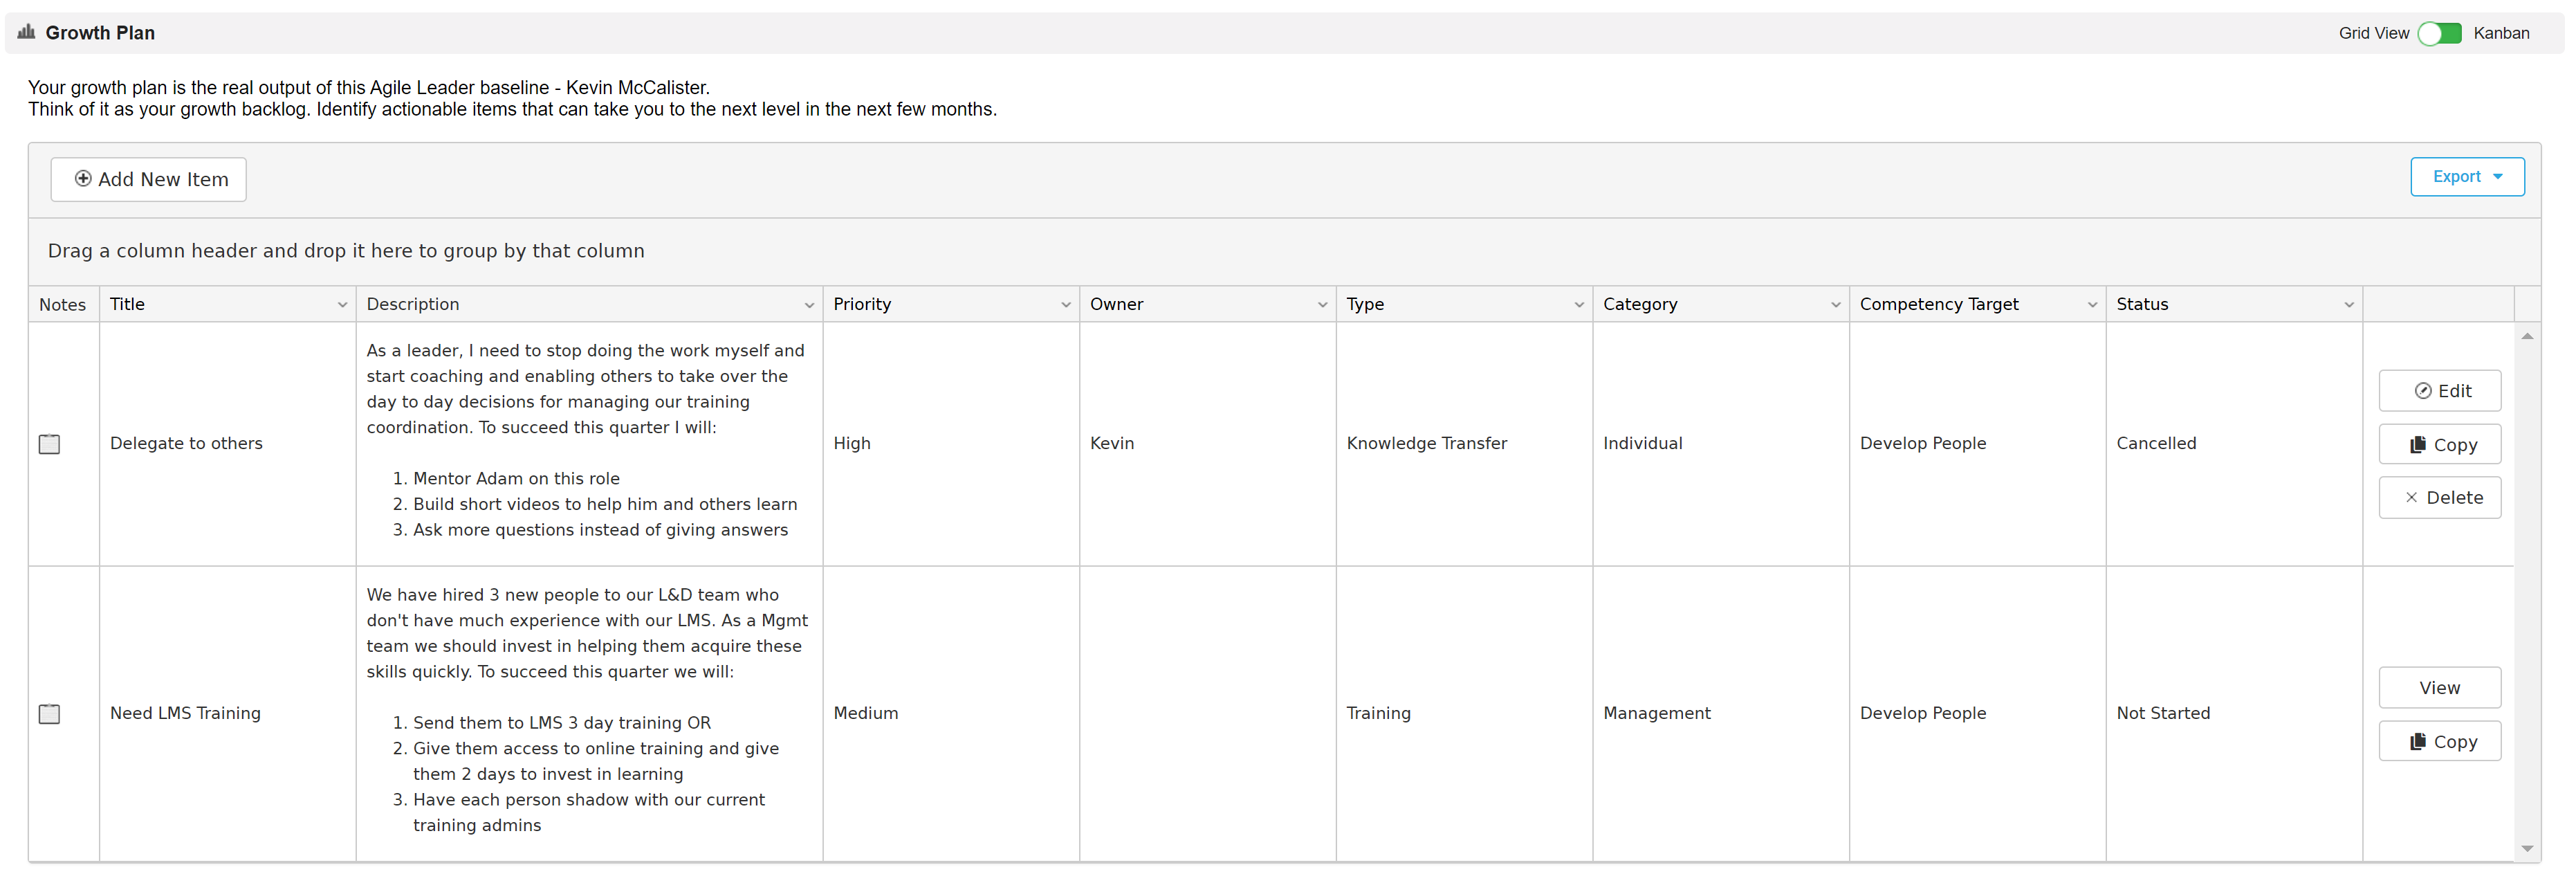
Task: Click scrollbar up arrow of grid
Action: pyautogui.click(x=2527, y=336)
